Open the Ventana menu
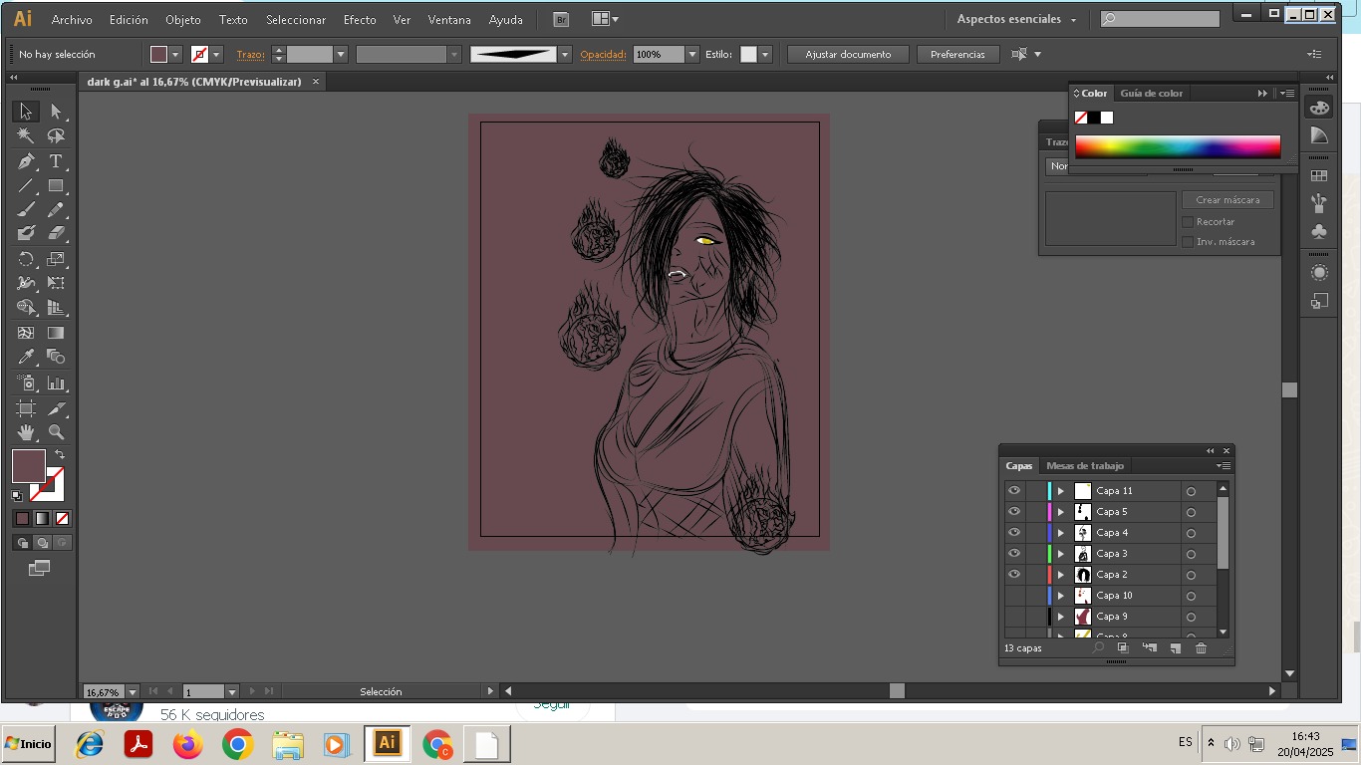This screenshot has height=765, width=1361. pyautogui.click(x=449, y=20)
